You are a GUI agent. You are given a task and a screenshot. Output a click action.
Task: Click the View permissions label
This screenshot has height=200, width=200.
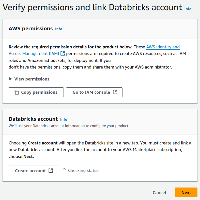(32, 79)
